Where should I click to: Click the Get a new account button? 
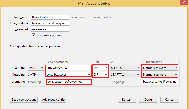[24, 100]
